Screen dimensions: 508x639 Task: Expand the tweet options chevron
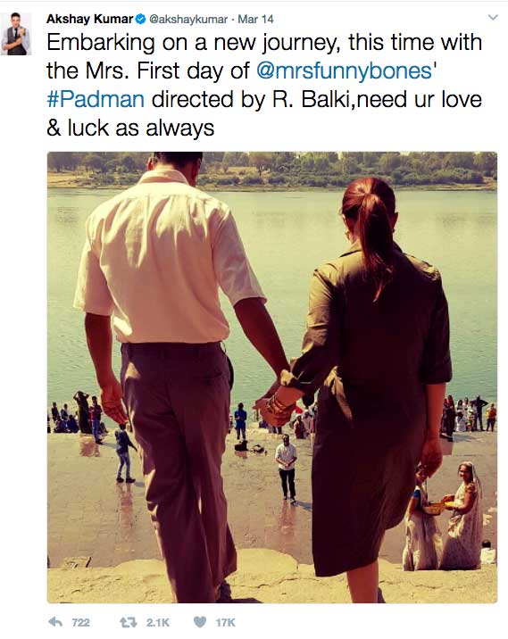[494, 18]
